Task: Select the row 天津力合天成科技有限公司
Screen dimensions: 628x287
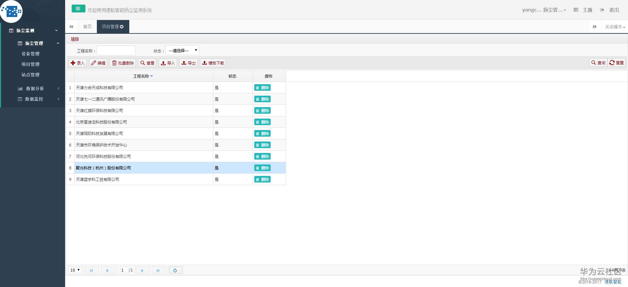Action: pos(176,88)
